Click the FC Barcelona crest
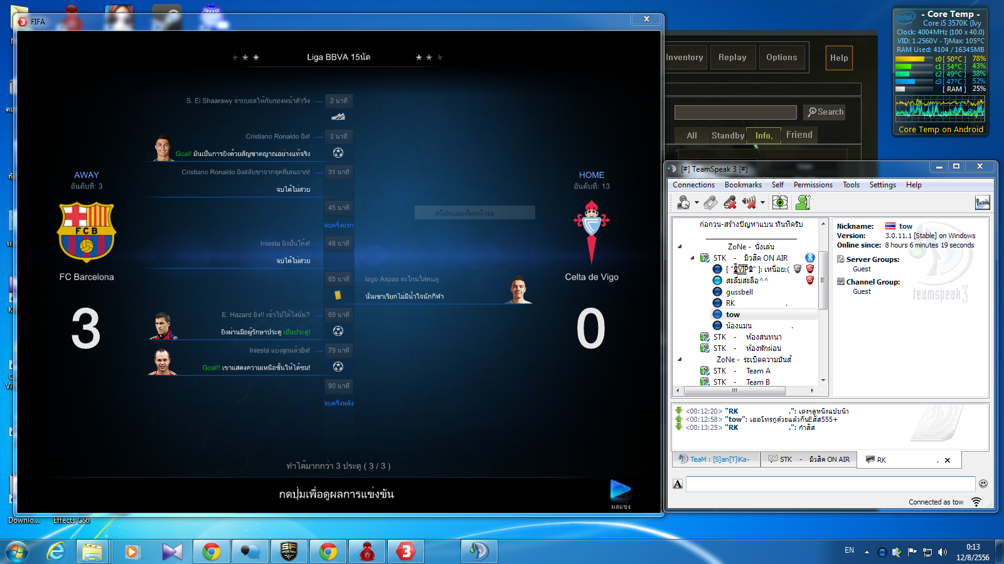 (x=87, y=232)
